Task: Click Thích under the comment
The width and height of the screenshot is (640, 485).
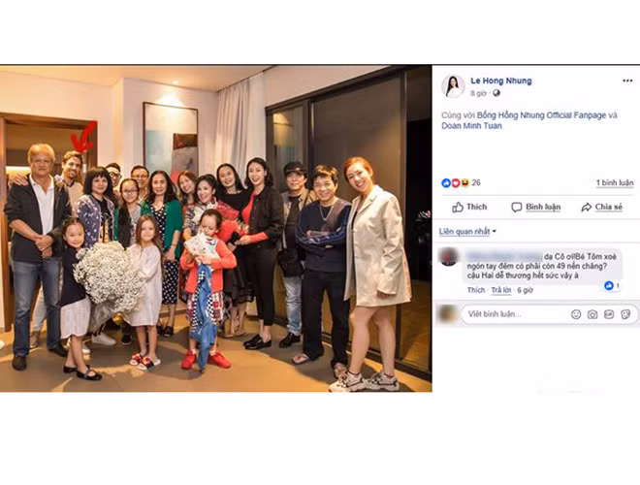Action: [x=476, y=290]
